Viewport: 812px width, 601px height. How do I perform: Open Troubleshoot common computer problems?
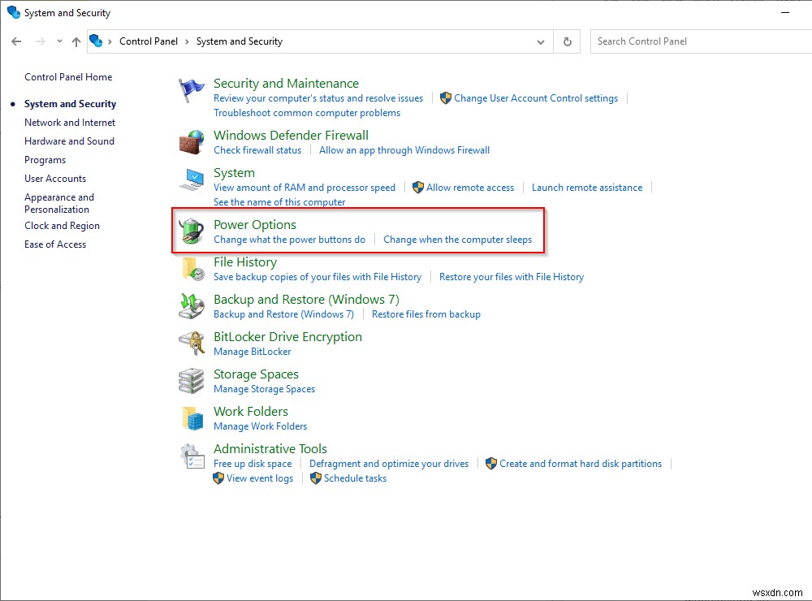[307, 113]
